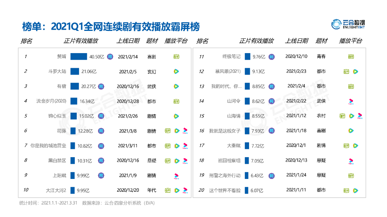The width and height of the screenshot is (387, 217).
Task: Click the genre 农村 for 山海情
Action: coord(321,116)
